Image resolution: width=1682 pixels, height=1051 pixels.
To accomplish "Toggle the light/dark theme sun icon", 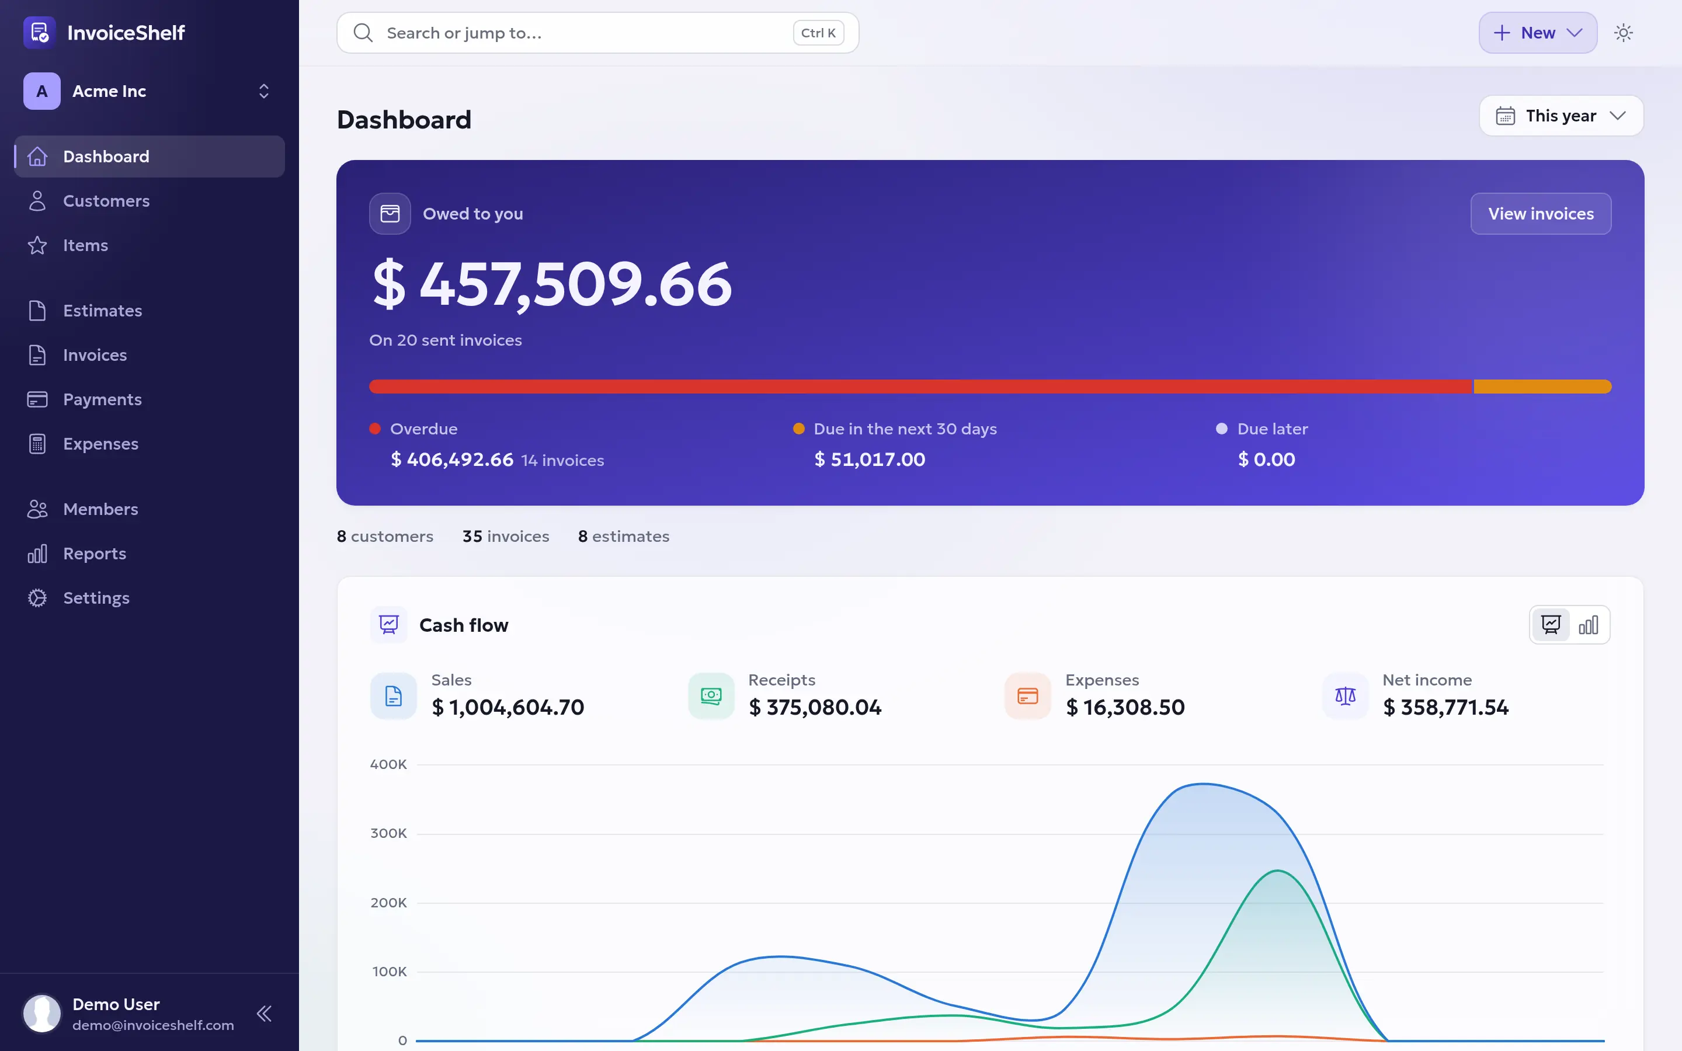I will point(1624,33).
